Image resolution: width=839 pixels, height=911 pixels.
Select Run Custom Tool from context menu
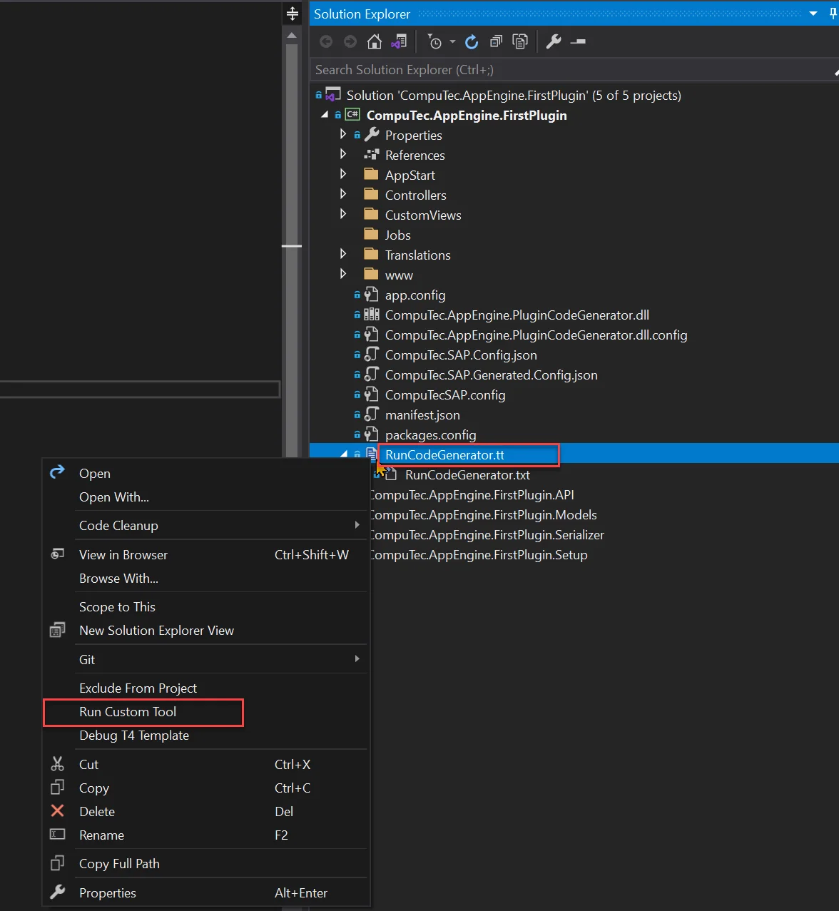tap(128, 711)
